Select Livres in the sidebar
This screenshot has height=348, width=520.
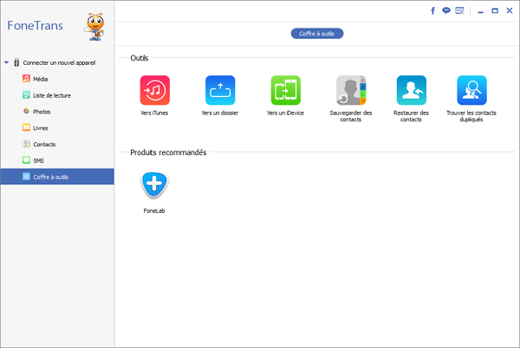pos(36,128)
